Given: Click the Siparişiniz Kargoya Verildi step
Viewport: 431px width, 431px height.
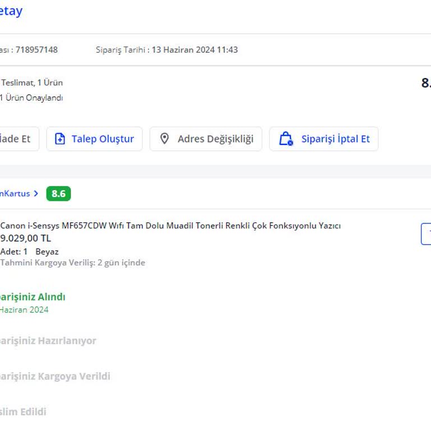Looking at the screenshot, I should click(55, 376).
